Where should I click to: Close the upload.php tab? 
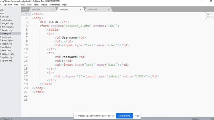[108, 10]
